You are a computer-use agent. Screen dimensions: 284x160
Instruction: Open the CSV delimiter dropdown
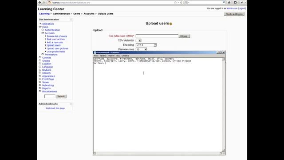[x=138, y=40]
